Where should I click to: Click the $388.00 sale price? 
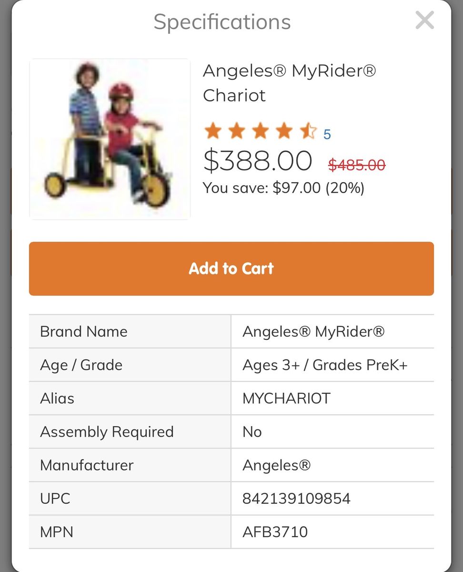tap(258, 161)
